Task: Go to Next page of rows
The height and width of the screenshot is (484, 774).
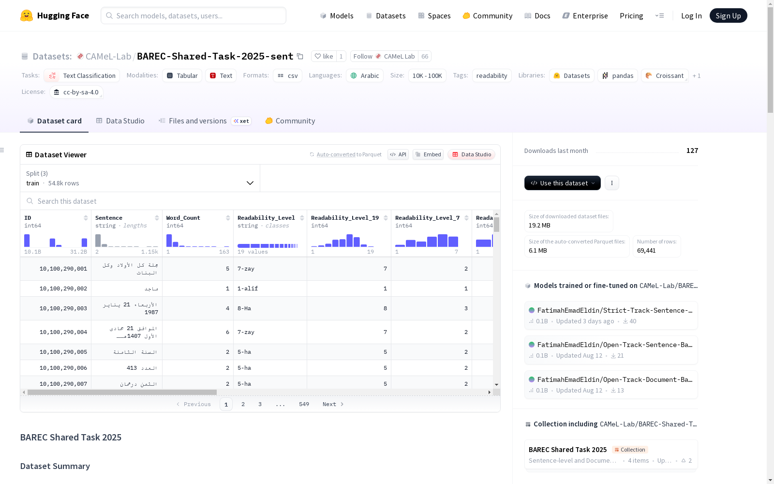Action: [x=333, y=404]
